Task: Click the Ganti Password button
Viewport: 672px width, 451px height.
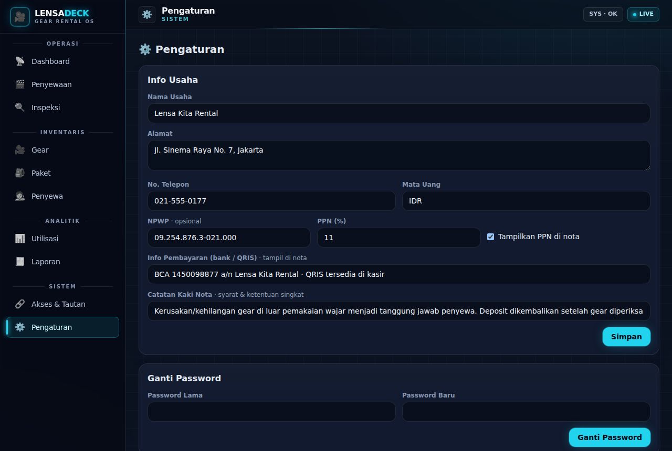Action: point(610,437)
